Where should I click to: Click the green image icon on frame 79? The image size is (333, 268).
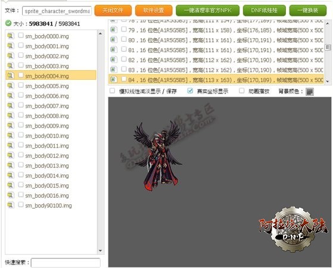pyautogui.click(x=113, y=30)
